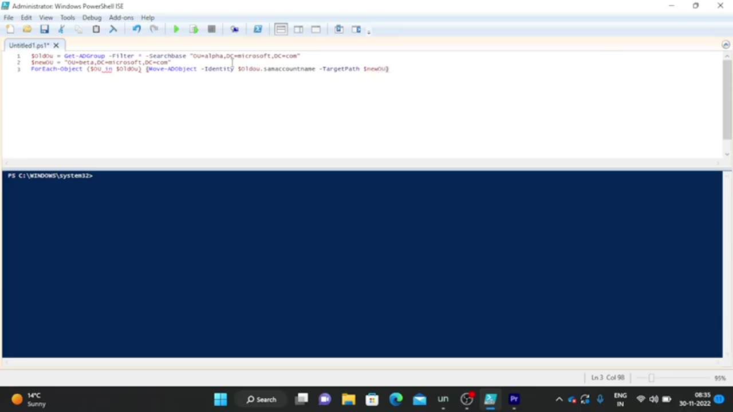Open the Windows Start menu
The height and width of the screenshot is (412, 733).
click(220, 399)
